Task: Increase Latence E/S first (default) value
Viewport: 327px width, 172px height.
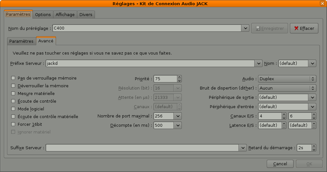Action: pos(284,124)
